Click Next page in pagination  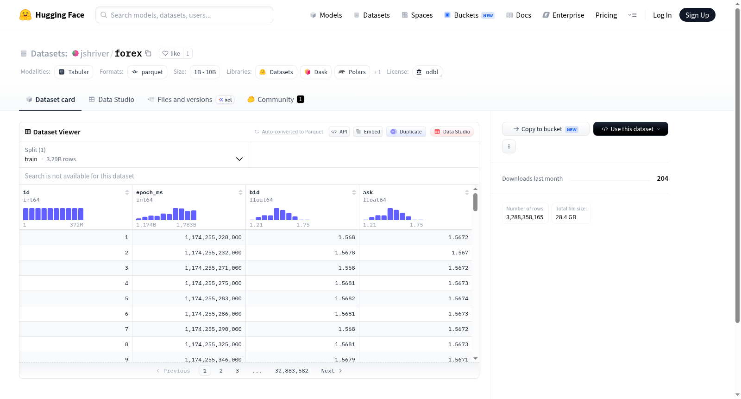[332, 371]
